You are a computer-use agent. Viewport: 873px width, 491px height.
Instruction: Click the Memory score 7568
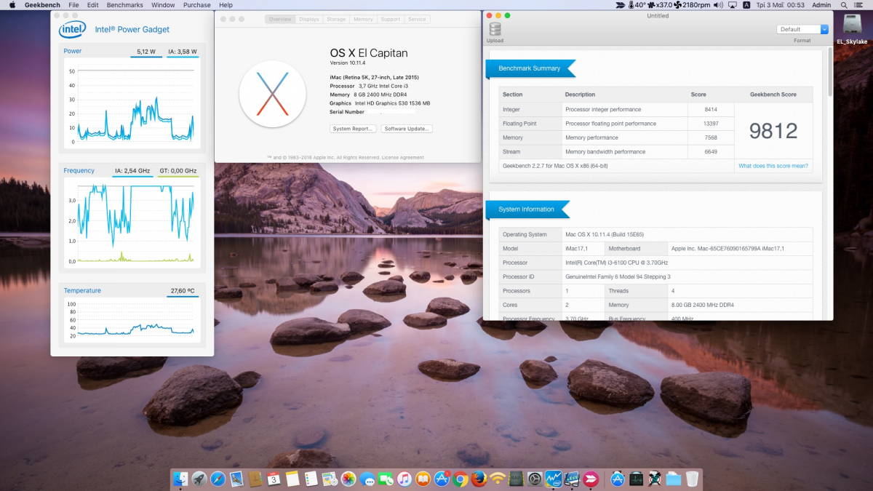[x=711, y=137]
